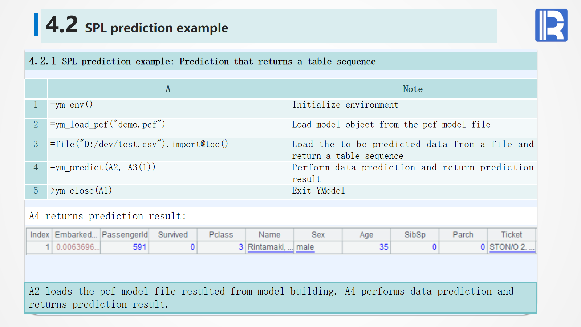Click the Pclass column header
Image resolution: width=581 pixels, height=327 pixels.
coord(221,235)
